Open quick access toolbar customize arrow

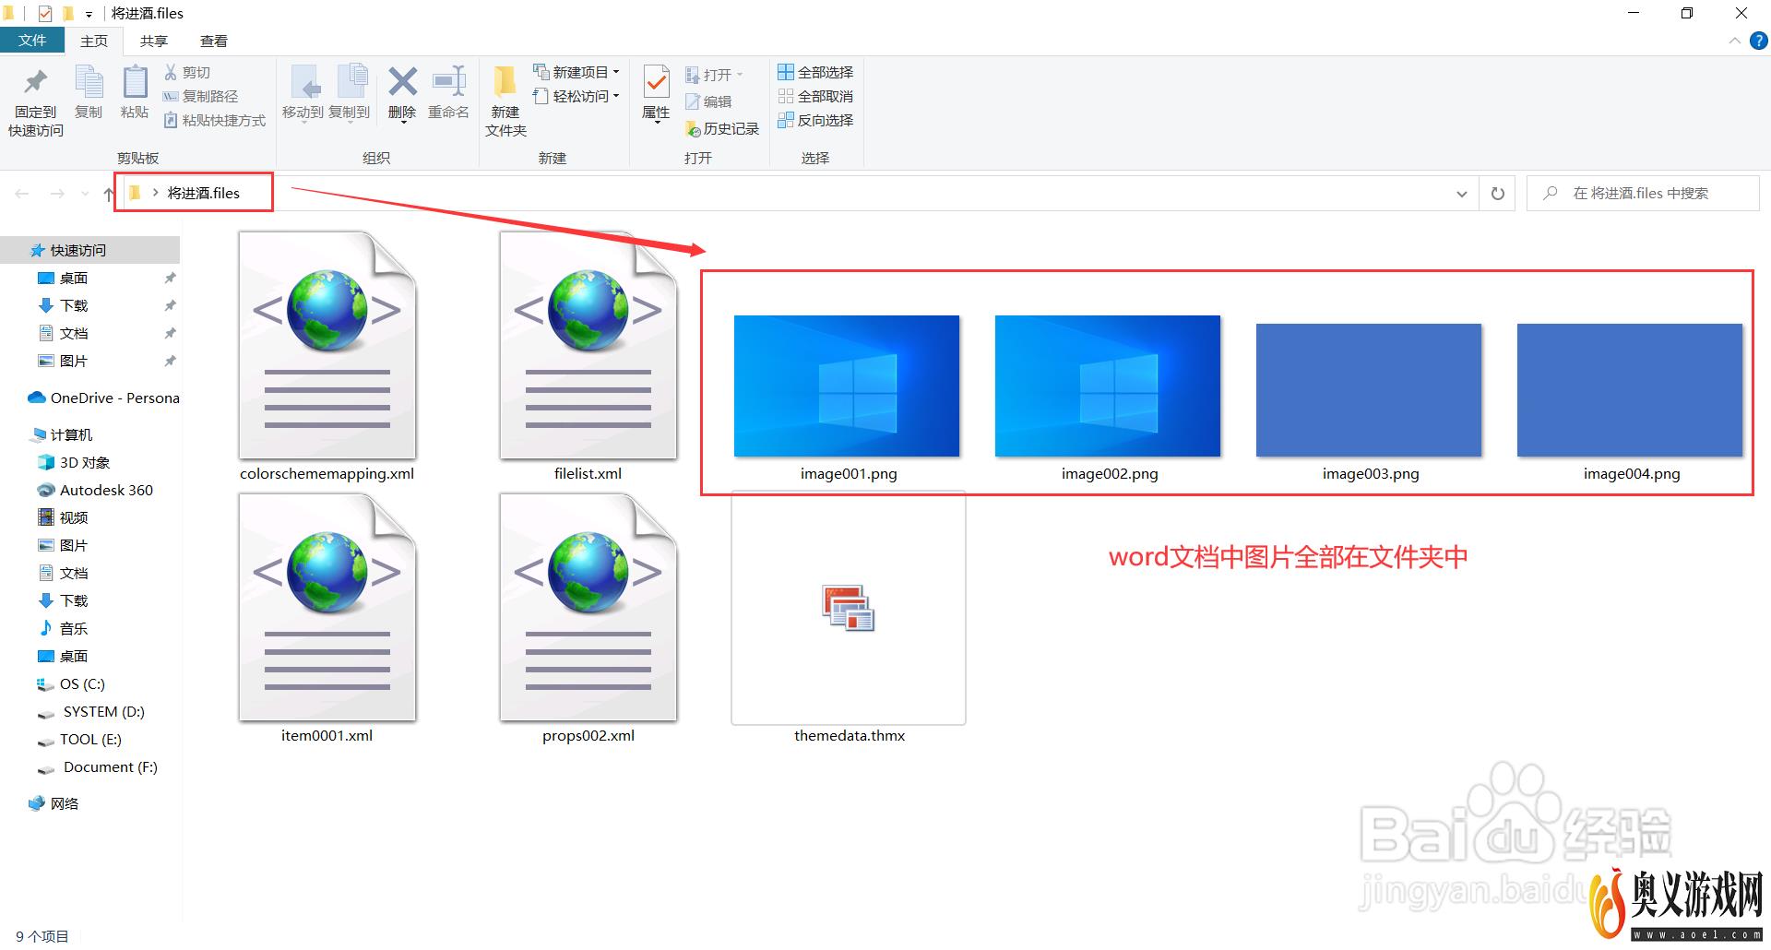click(89, 14)
